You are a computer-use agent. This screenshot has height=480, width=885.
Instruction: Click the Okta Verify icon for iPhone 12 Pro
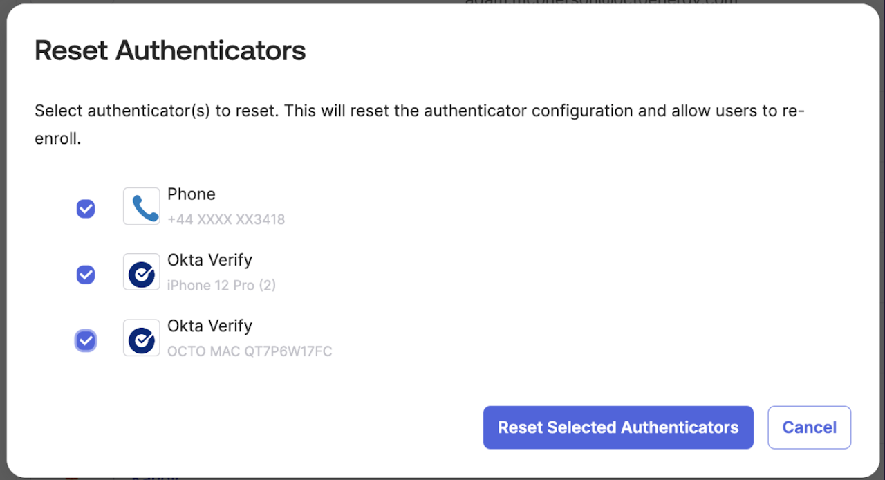pos(142,272)
